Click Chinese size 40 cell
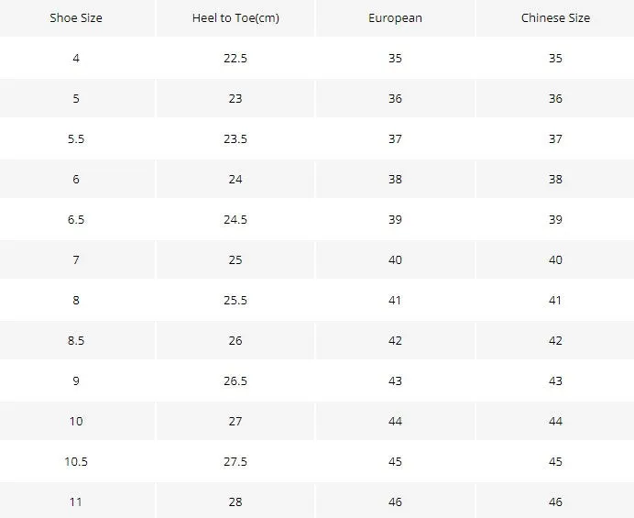The width and height of the screenshot is (634, 518). point(555,259)
